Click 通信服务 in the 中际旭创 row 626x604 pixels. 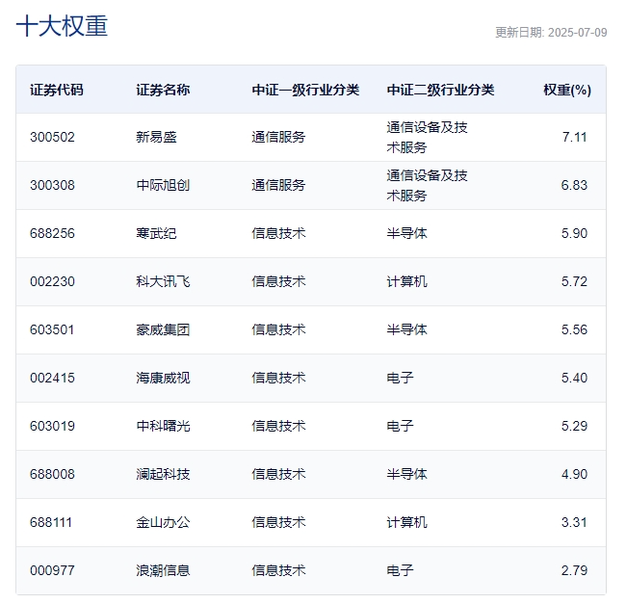point(278,185)
